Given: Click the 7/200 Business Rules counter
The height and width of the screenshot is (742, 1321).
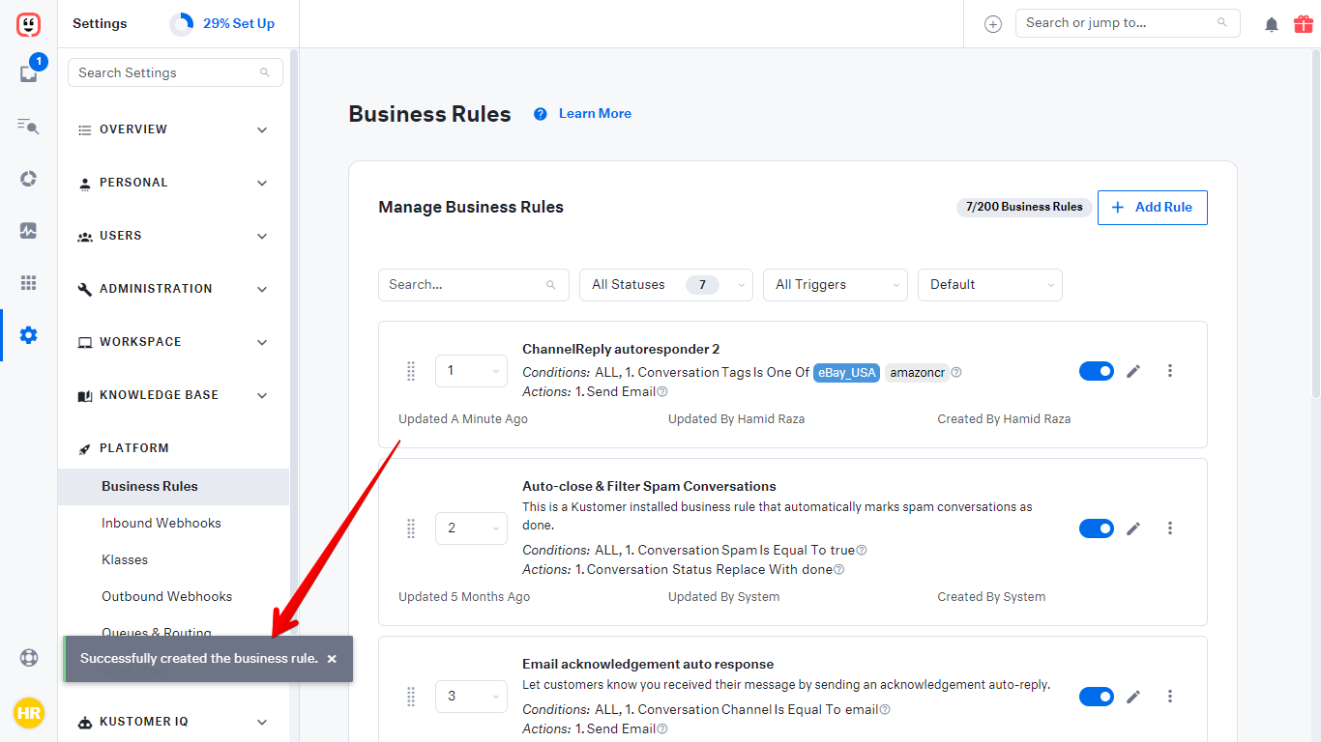Looking at the screenshot, I should coord(1024,208).
